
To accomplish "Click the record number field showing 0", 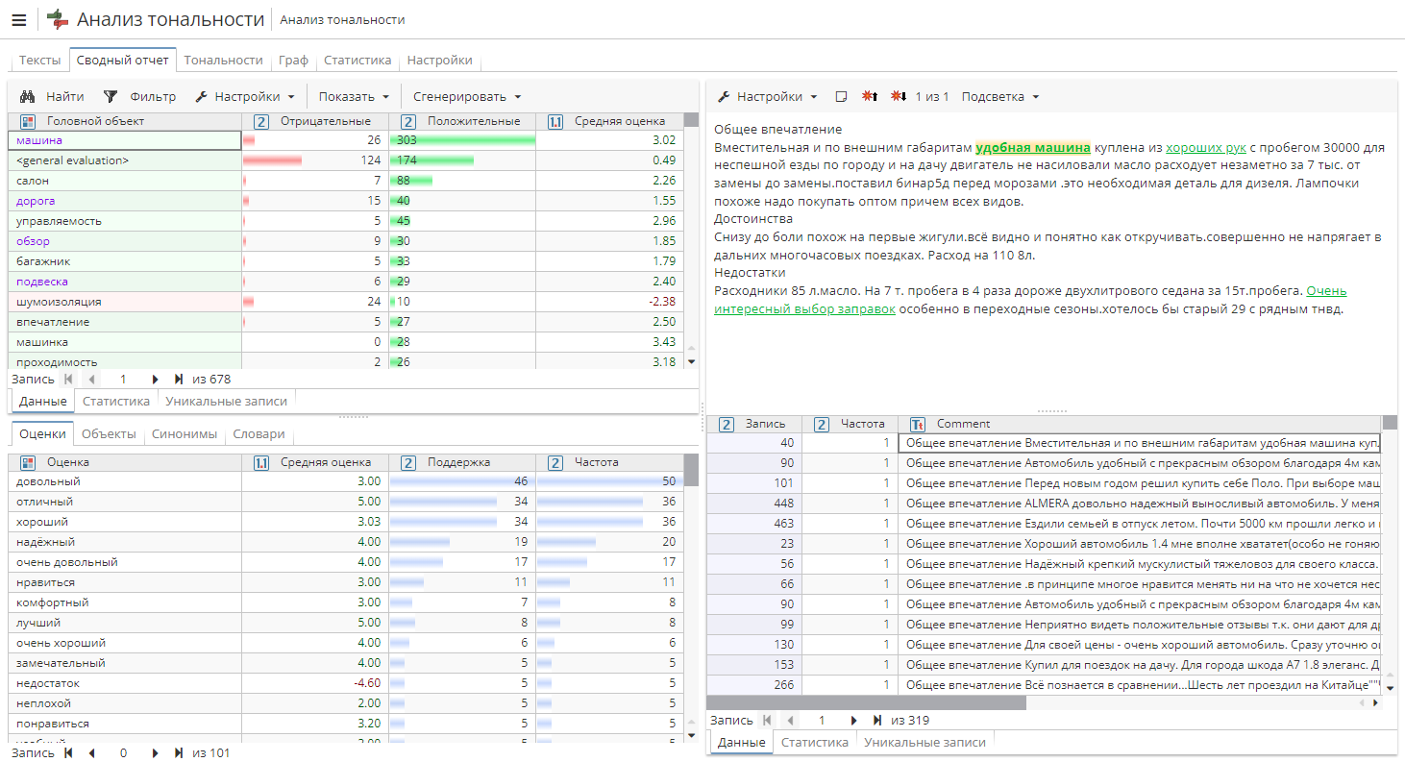I will click(x=123, y=752).
